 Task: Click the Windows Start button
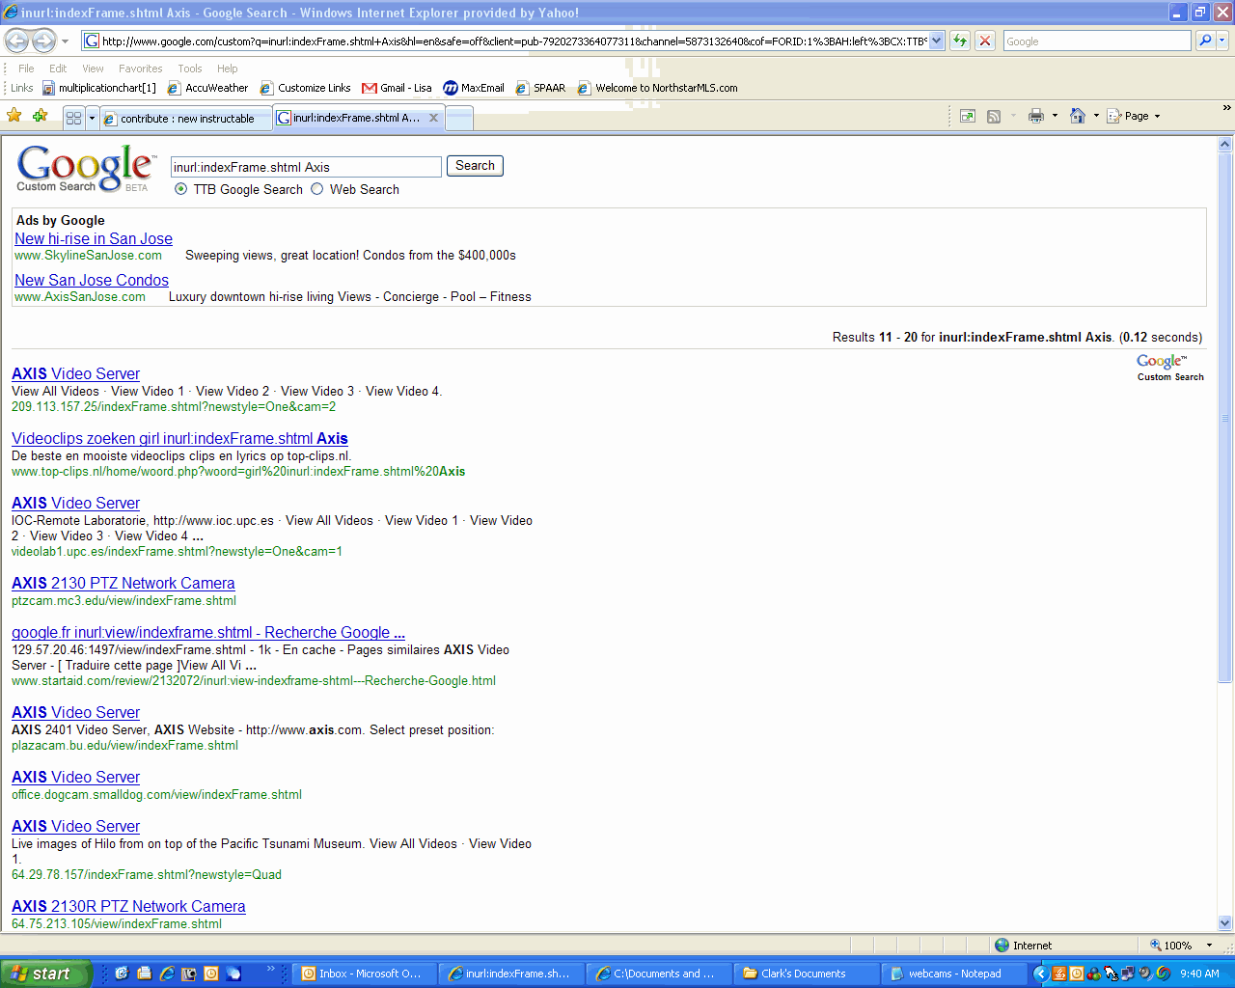coord(44,974)
